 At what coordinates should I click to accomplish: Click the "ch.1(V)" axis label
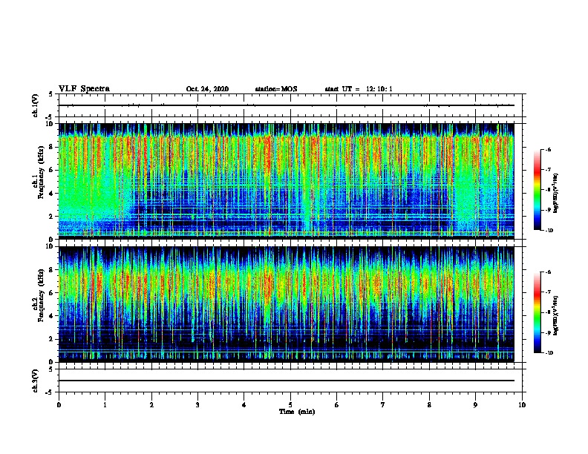[35, 105]
